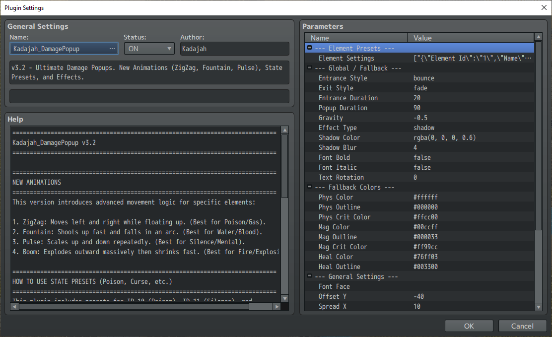Open the Status ON dropdown
552x337 pixels.
click(x=149, y=49)
